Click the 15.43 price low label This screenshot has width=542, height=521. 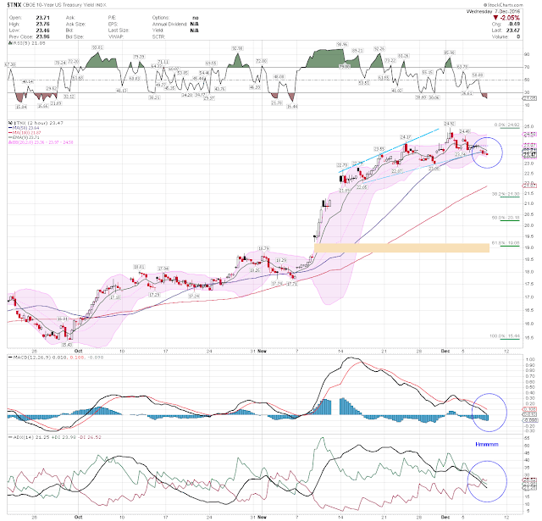tap(67, 345)
